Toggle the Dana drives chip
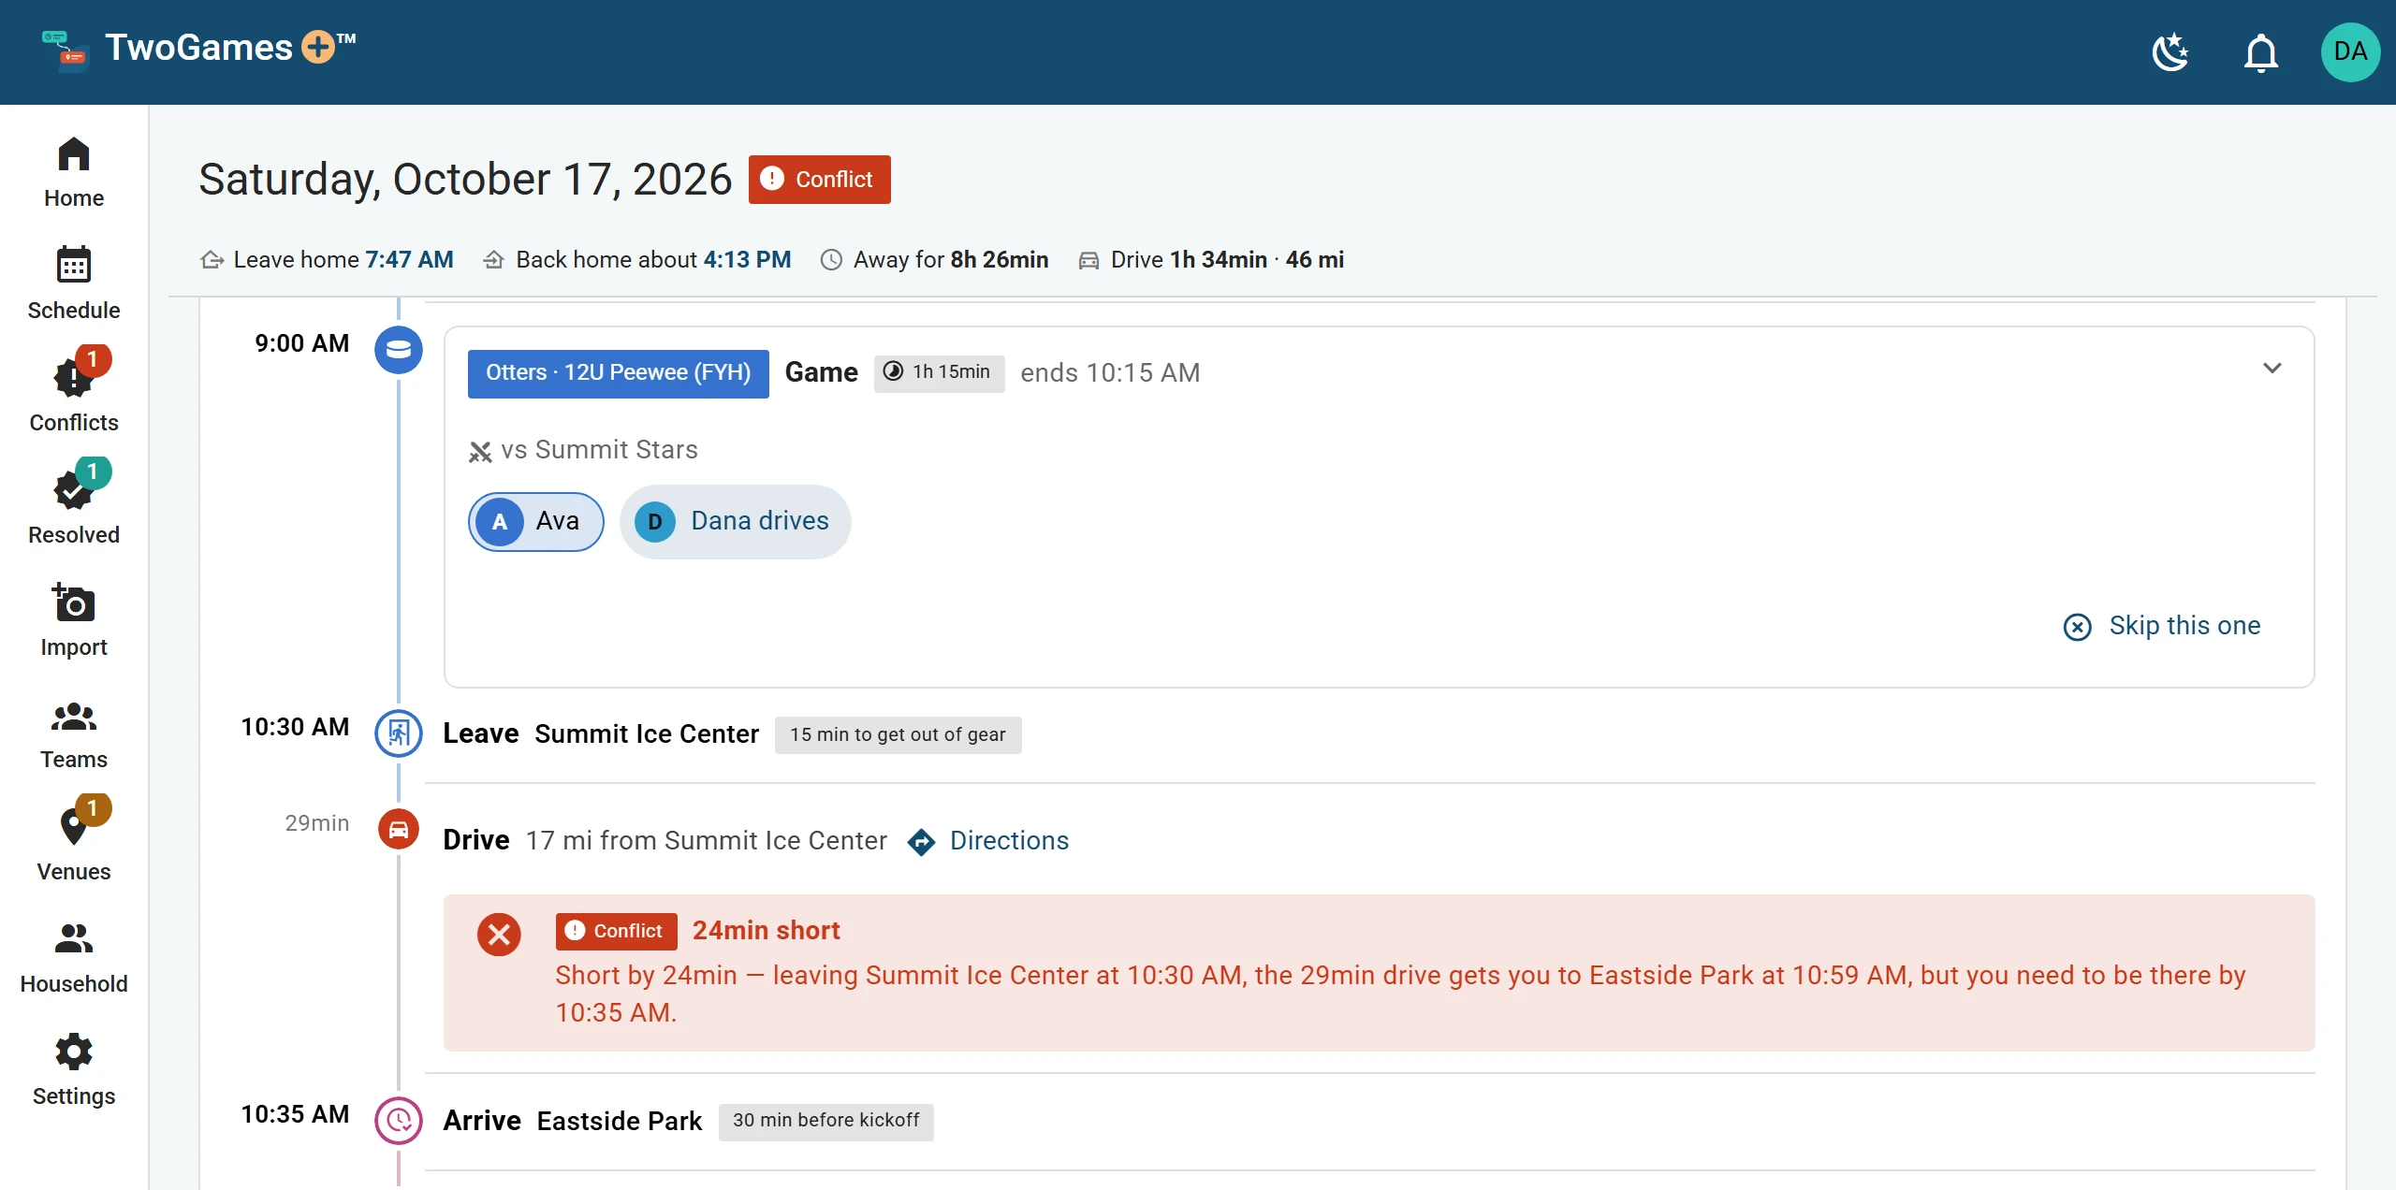Screen dimensions: 2396x1190 pos(736,522)
